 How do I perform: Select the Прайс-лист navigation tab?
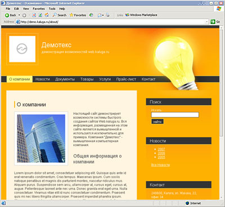126,79
